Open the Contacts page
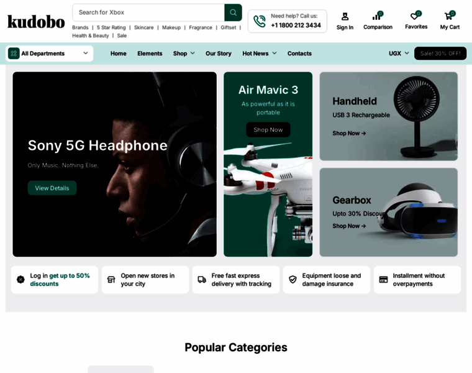This screenshot has height=373, width=472. click(x=299, y=53)
